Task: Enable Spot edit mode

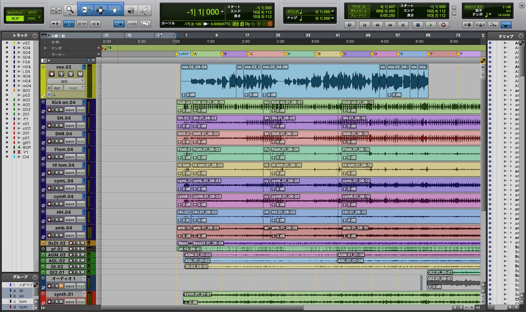Action: pos(32,12)
